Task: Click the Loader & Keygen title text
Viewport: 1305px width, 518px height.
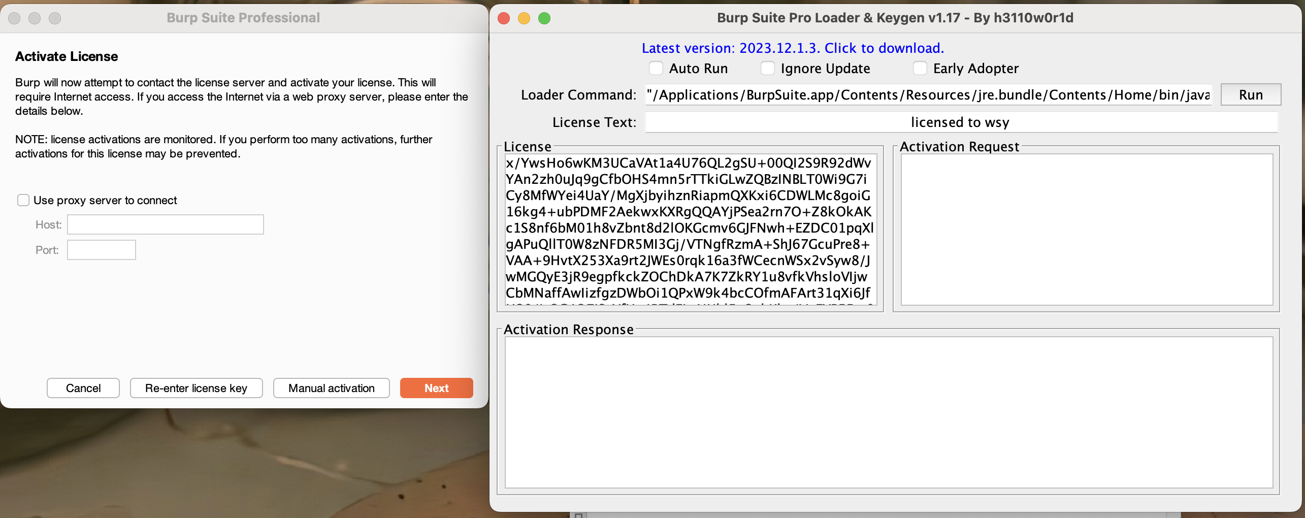Action: [x=895, y=18]
